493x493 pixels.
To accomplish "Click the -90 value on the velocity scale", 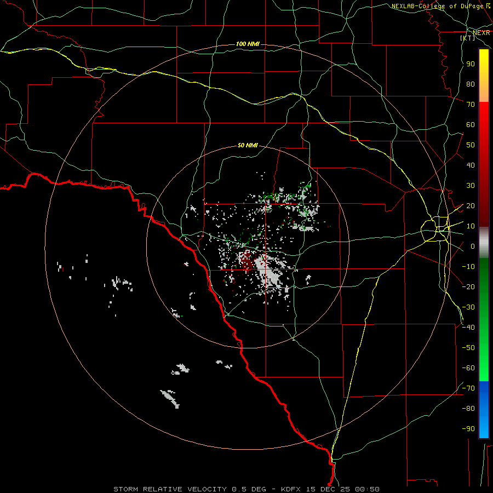I will click(x=468, y=429).
